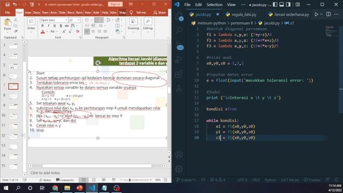Open Font dialog launcher
The width and height of the screenshot is (343, 193).
[x=80, y=38]
